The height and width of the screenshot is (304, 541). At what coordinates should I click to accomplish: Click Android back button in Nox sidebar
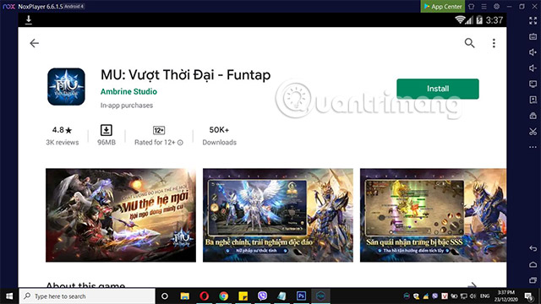click(x=533, y=248)
